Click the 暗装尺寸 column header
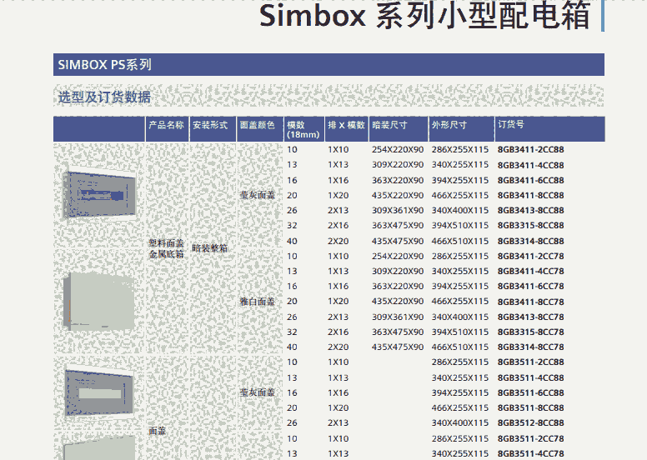The image size is (647, 460). point(389,125)
